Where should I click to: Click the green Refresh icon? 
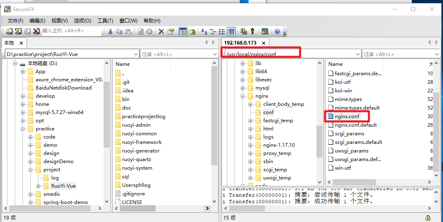(140, 31)
